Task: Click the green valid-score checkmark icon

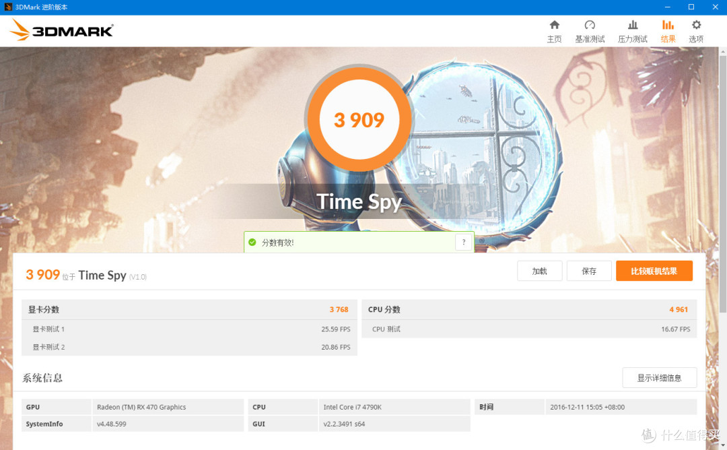Action: tap(252, 242)
